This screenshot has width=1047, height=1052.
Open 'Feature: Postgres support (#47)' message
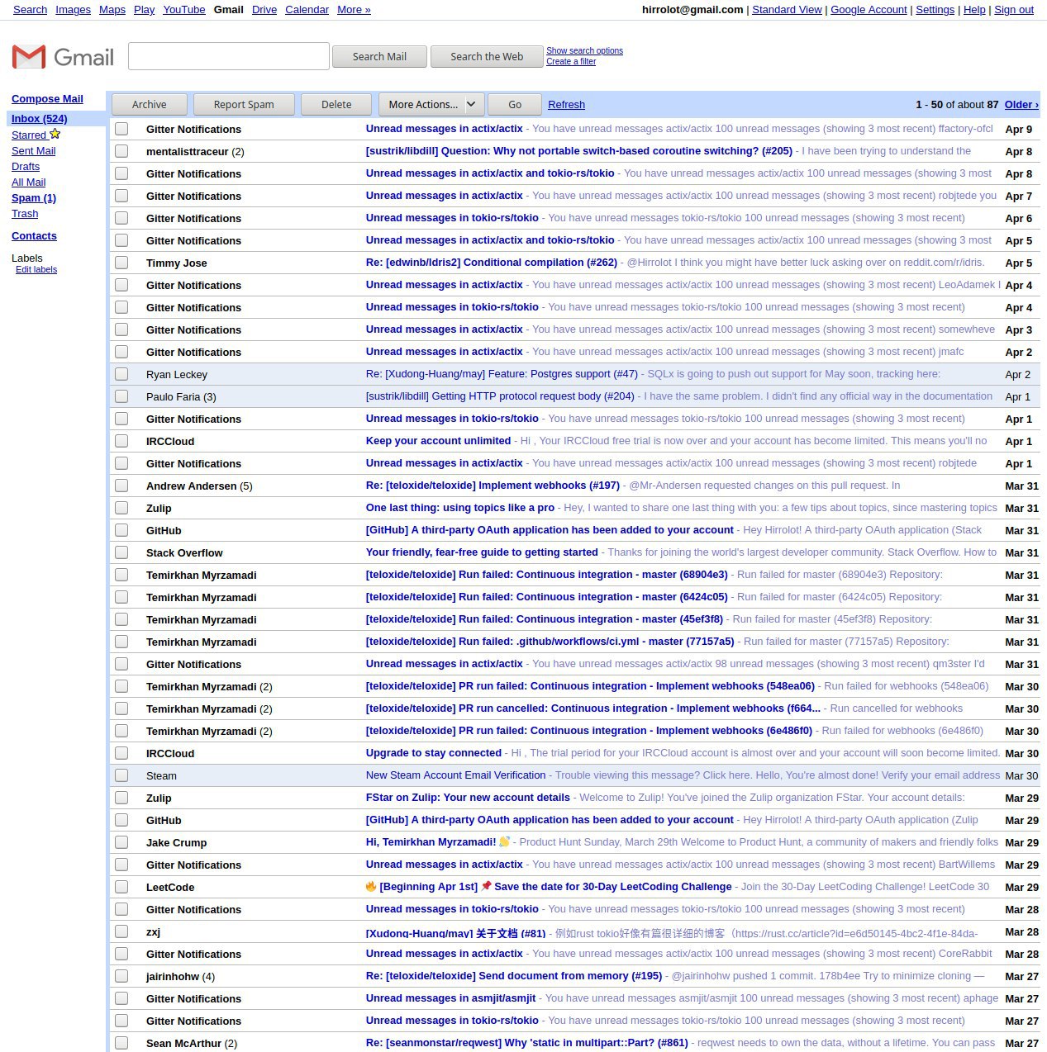(x=502, y=374)
